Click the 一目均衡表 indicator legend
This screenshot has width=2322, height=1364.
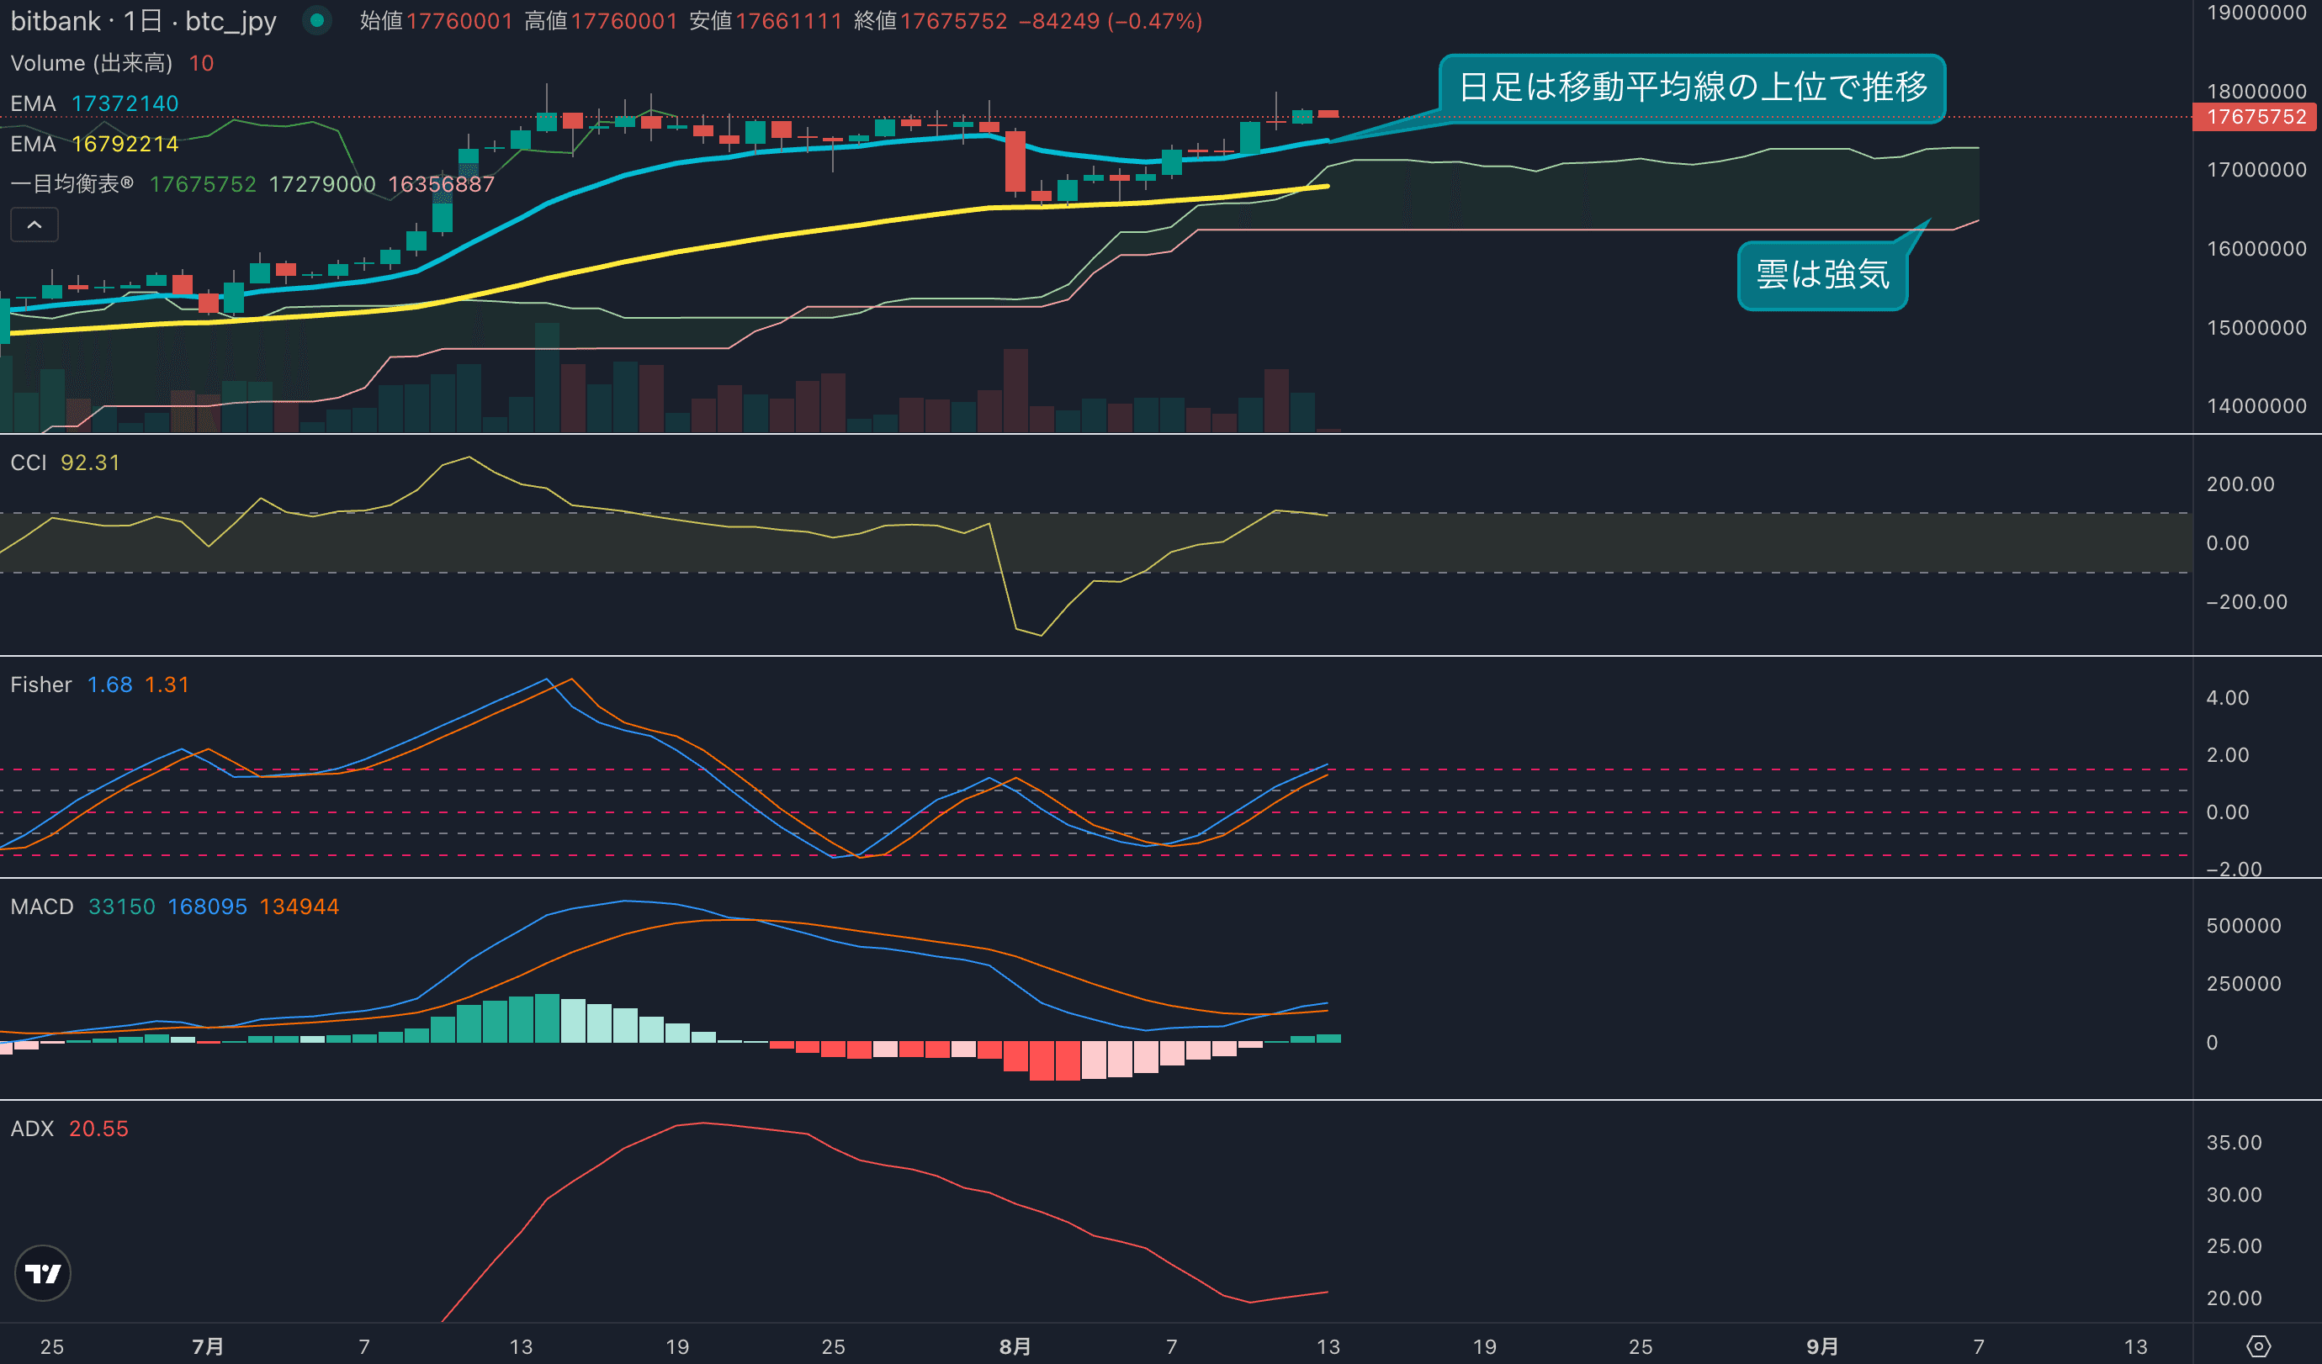[72, 184]
